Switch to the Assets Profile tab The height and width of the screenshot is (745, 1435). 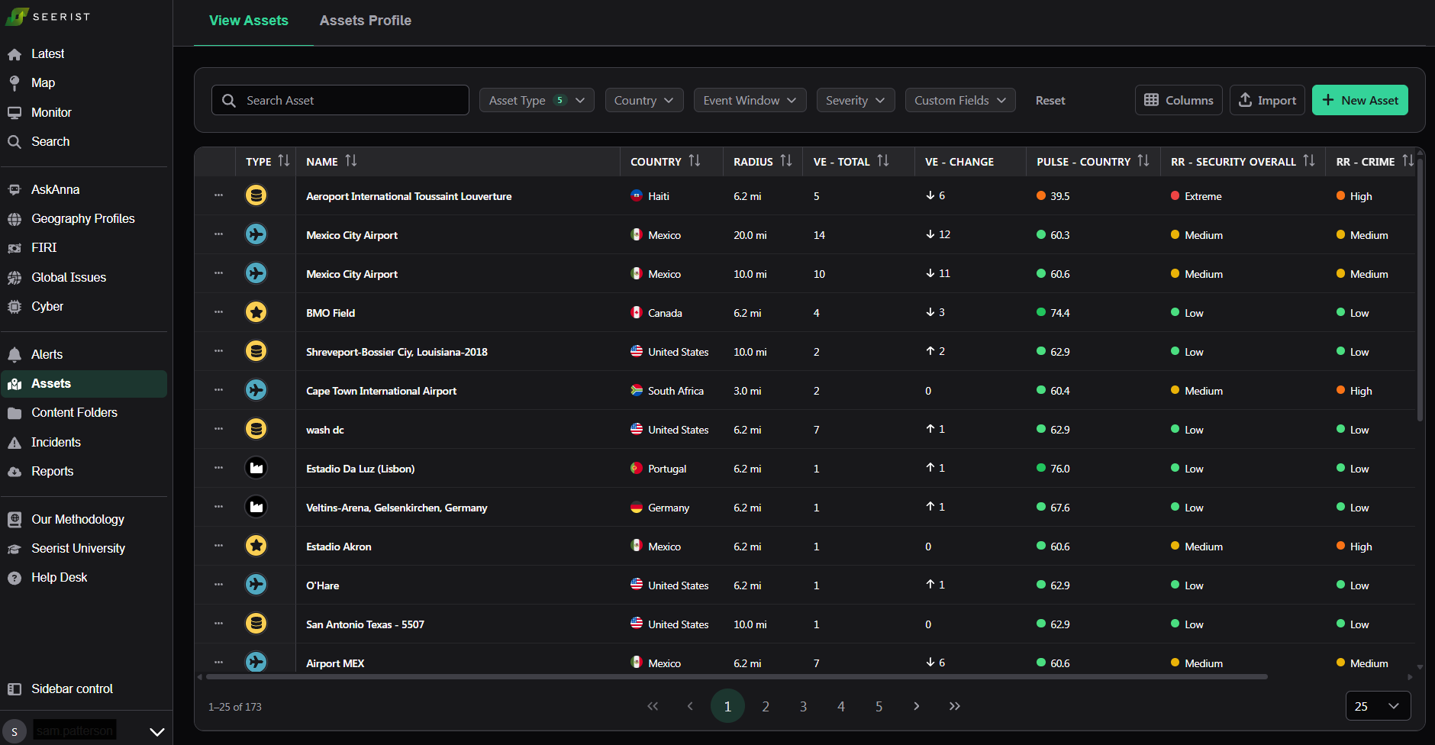point(366,21)
